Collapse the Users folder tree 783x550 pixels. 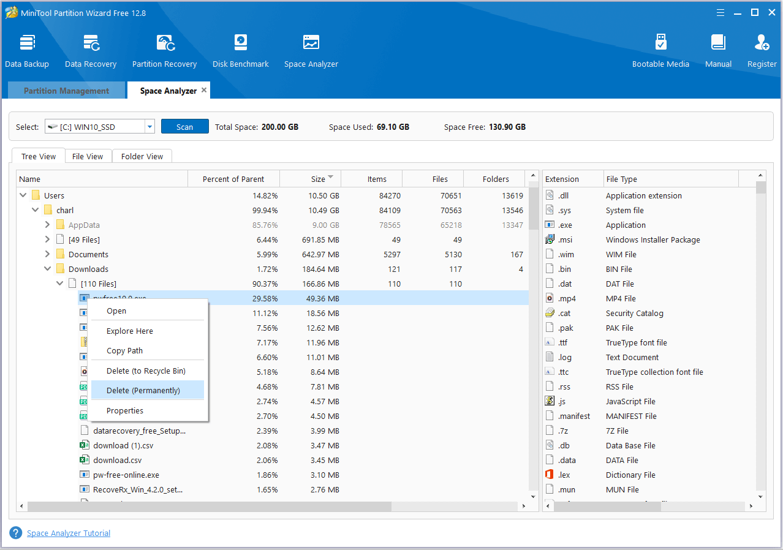23,195
